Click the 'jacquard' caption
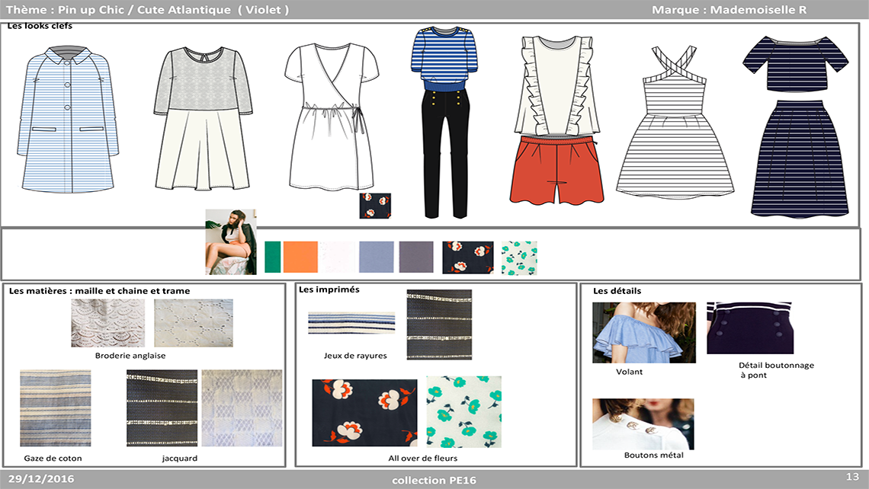869x489 pixels. point(180,458)
